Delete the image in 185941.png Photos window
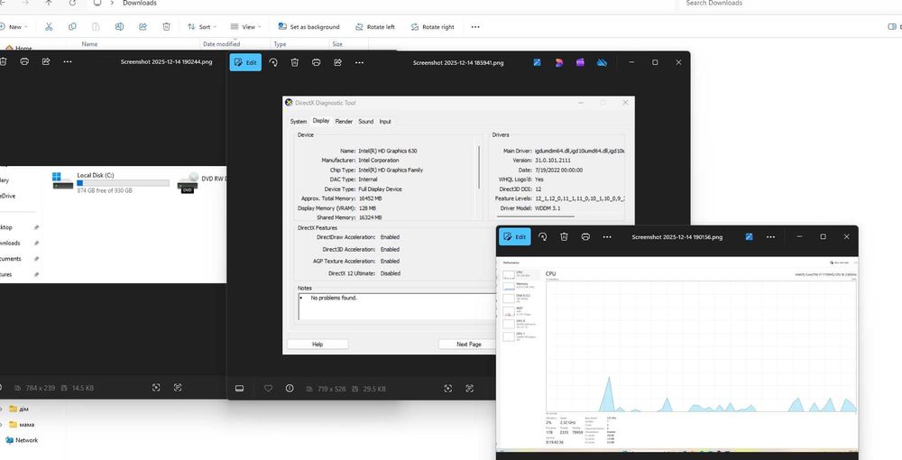This screenshot has width=902, height=460. coord(295,62)
